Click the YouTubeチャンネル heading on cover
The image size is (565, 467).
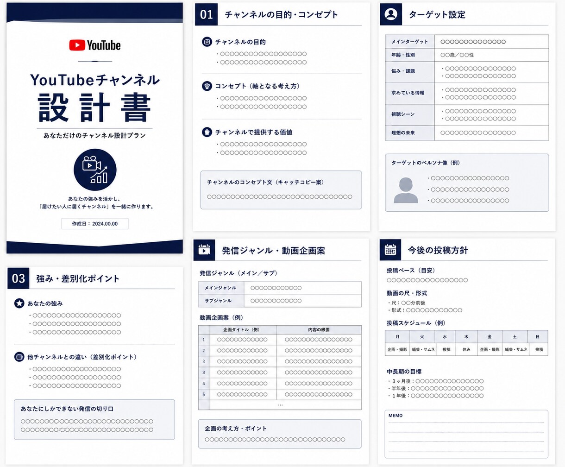pyautogui.click(x=95, y=80)
